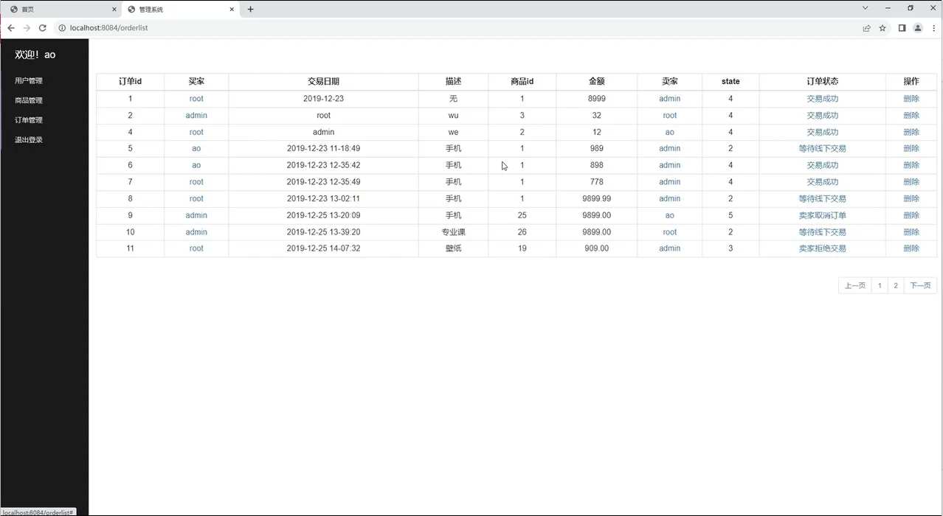Image resolution: width=943 pixels, height=516 pixels.
Task: Go back with browser back arrow
Action: pos(10,28)
